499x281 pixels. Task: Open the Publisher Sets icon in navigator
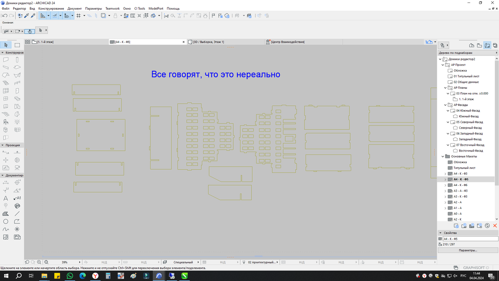click(x=495, y=45)
